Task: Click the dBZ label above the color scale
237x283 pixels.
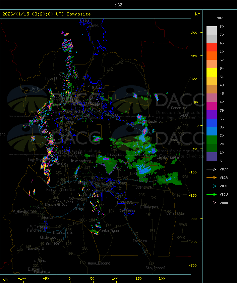Action: (220, 18)
